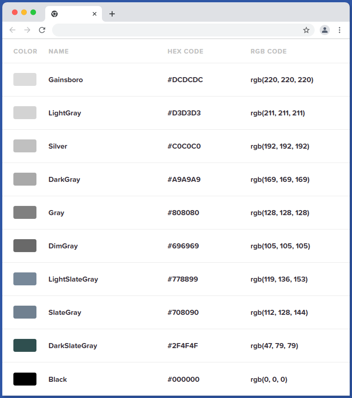Click the SlateGray color swatch

25,312
